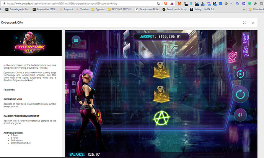
Task: Open the Cointelegraph bookmark
Action: point(18,9)
